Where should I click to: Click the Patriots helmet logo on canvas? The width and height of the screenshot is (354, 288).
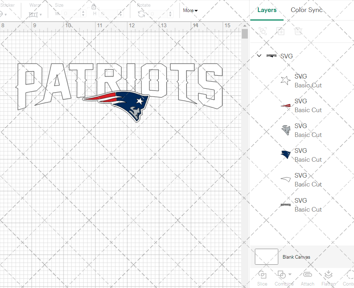[x=116, y=106]
